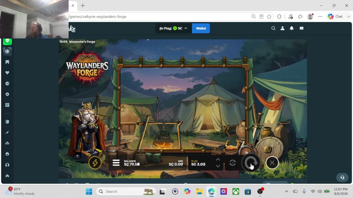
Task: Open the autoplay settings icon
Action: pyautogui.click(x=232, y=163)
